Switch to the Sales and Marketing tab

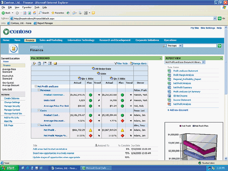tap(51, 40)
